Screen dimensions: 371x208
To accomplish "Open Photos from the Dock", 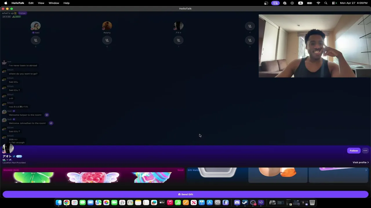I will tap(106, 203).
